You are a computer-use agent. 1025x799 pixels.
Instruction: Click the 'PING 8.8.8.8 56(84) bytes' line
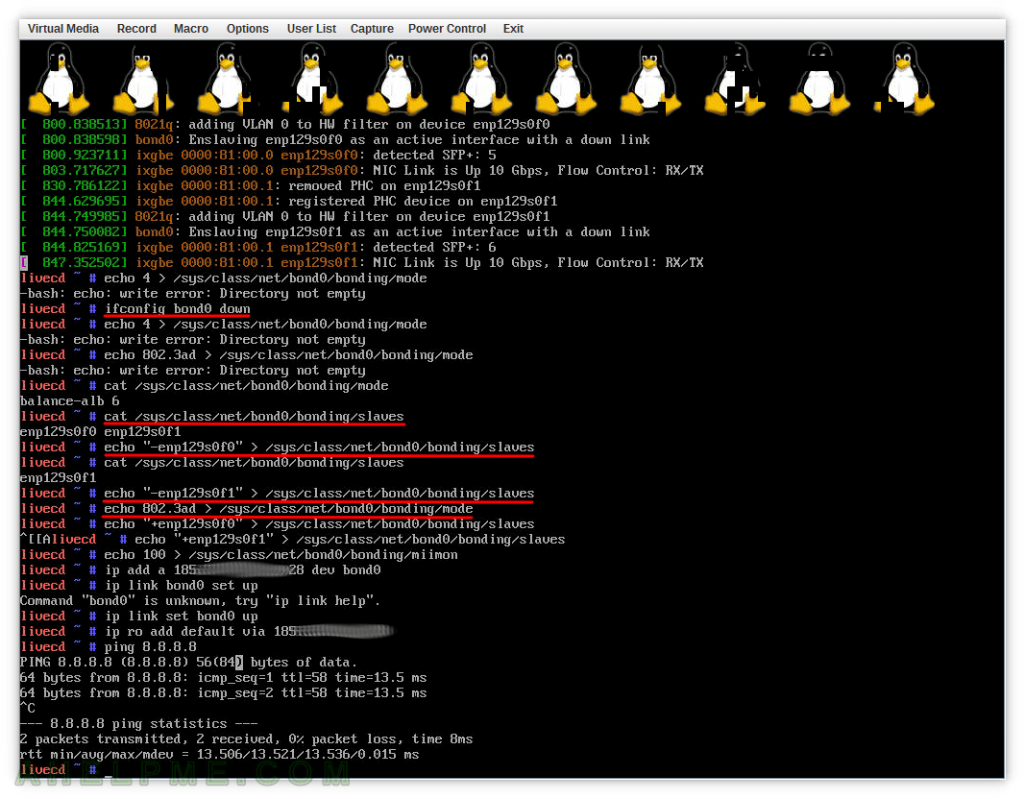(x=189, y=663)
